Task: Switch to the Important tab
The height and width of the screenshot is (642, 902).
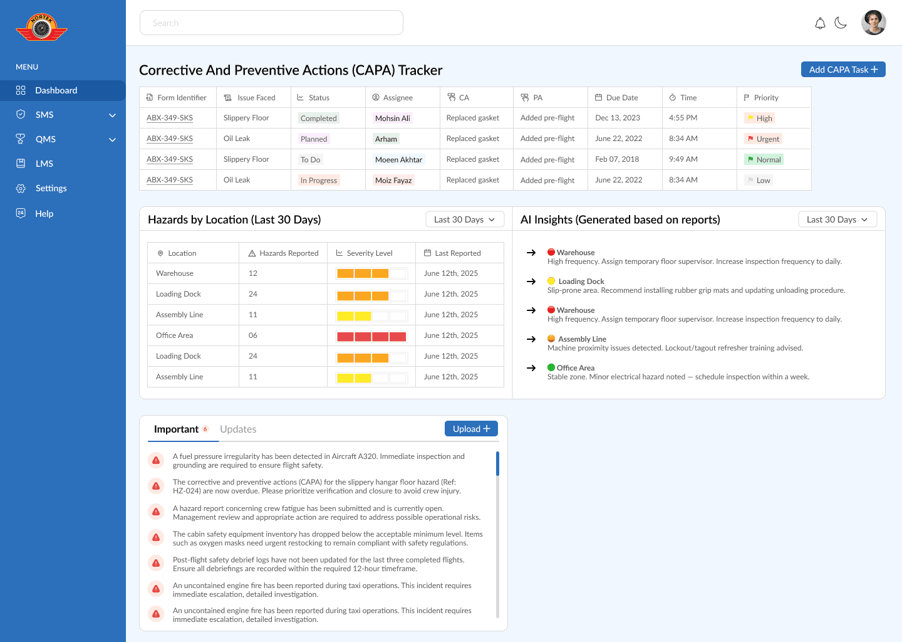Action: [182, 429]
